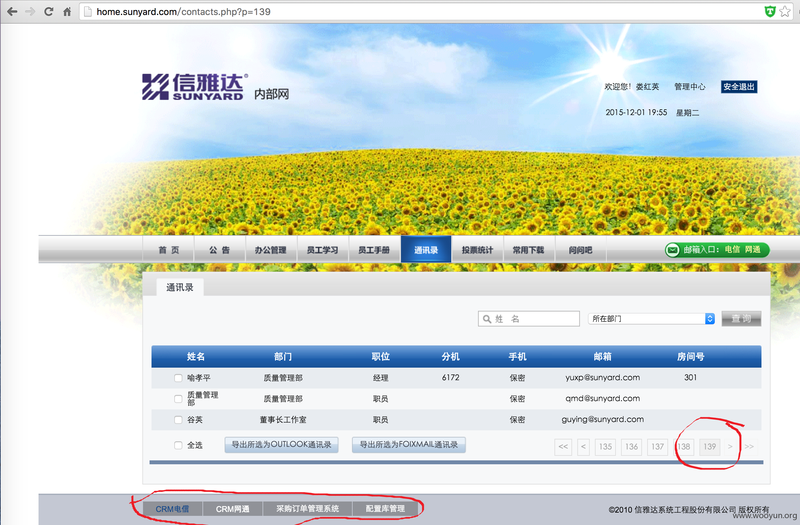Screen dimensions: 800x525
Task: Go to previous page with < button
Action: coord(583,447)
